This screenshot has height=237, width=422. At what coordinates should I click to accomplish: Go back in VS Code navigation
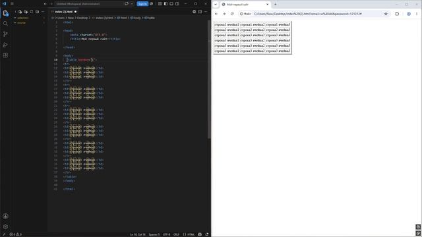pos(45,4)
